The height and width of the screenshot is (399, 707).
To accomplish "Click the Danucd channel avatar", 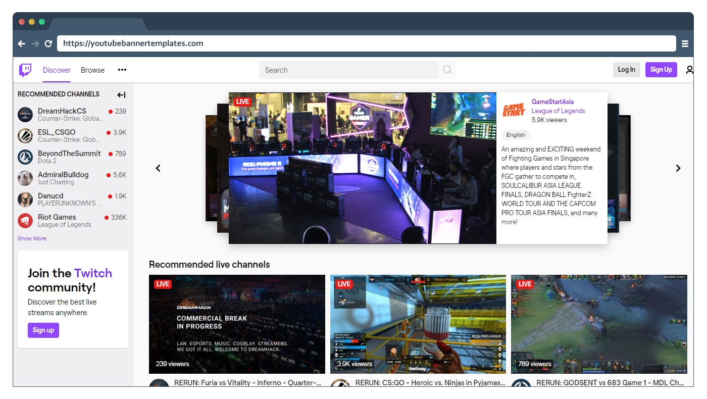I will point(25,199).
